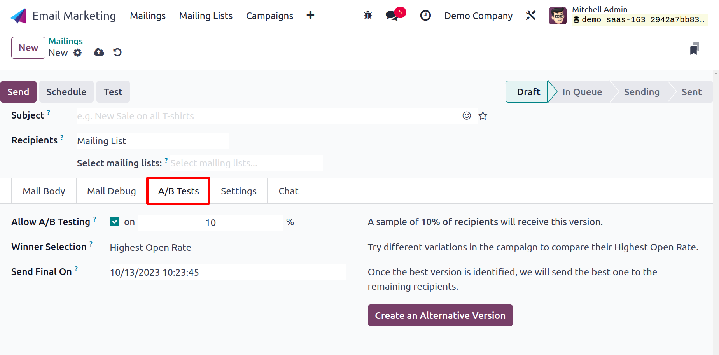719x355 pixels.
Task: Save manually with the cloud upload icon
Action: point(99,52)
